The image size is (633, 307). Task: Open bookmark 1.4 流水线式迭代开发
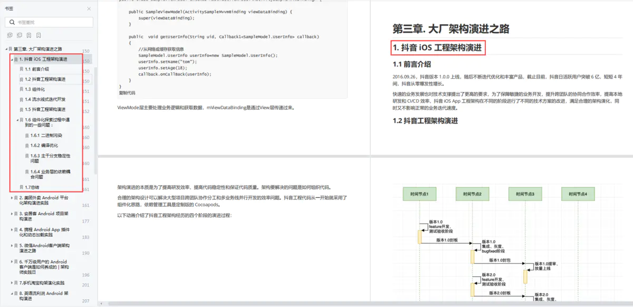tap(45, 99)
